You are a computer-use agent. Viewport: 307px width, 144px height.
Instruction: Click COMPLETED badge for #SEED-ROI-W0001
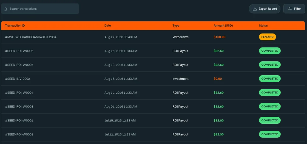pos(270,134)
